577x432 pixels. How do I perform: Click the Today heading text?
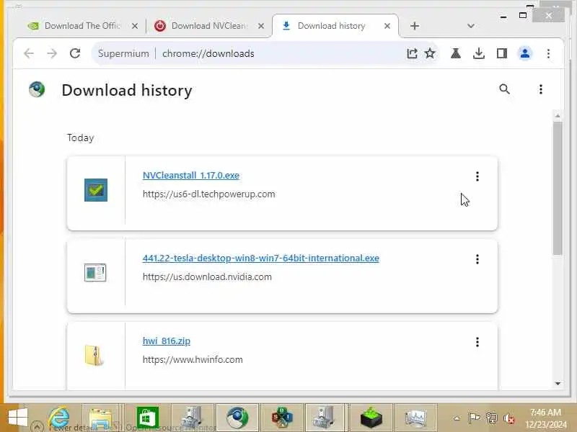coord(80,138)
